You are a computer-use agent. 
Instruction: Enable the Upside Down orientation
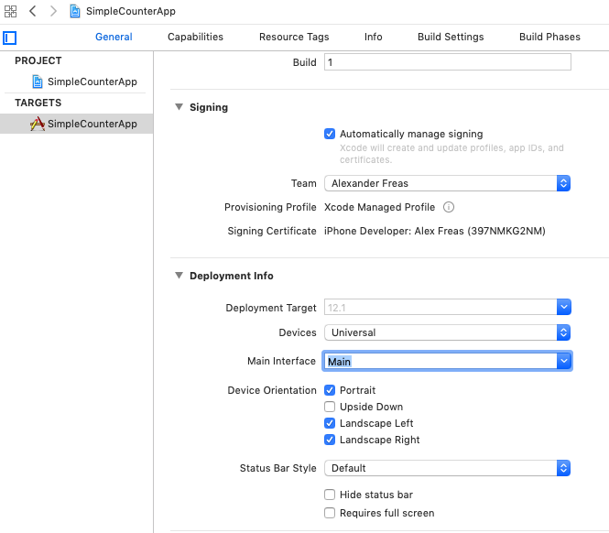330,407
